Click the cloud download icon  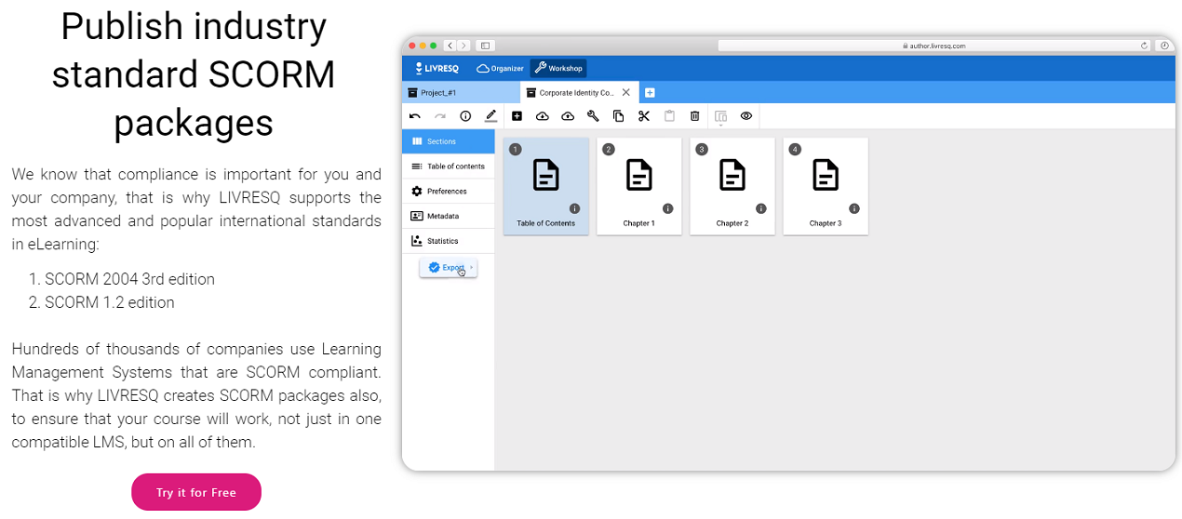click(543, 116)
